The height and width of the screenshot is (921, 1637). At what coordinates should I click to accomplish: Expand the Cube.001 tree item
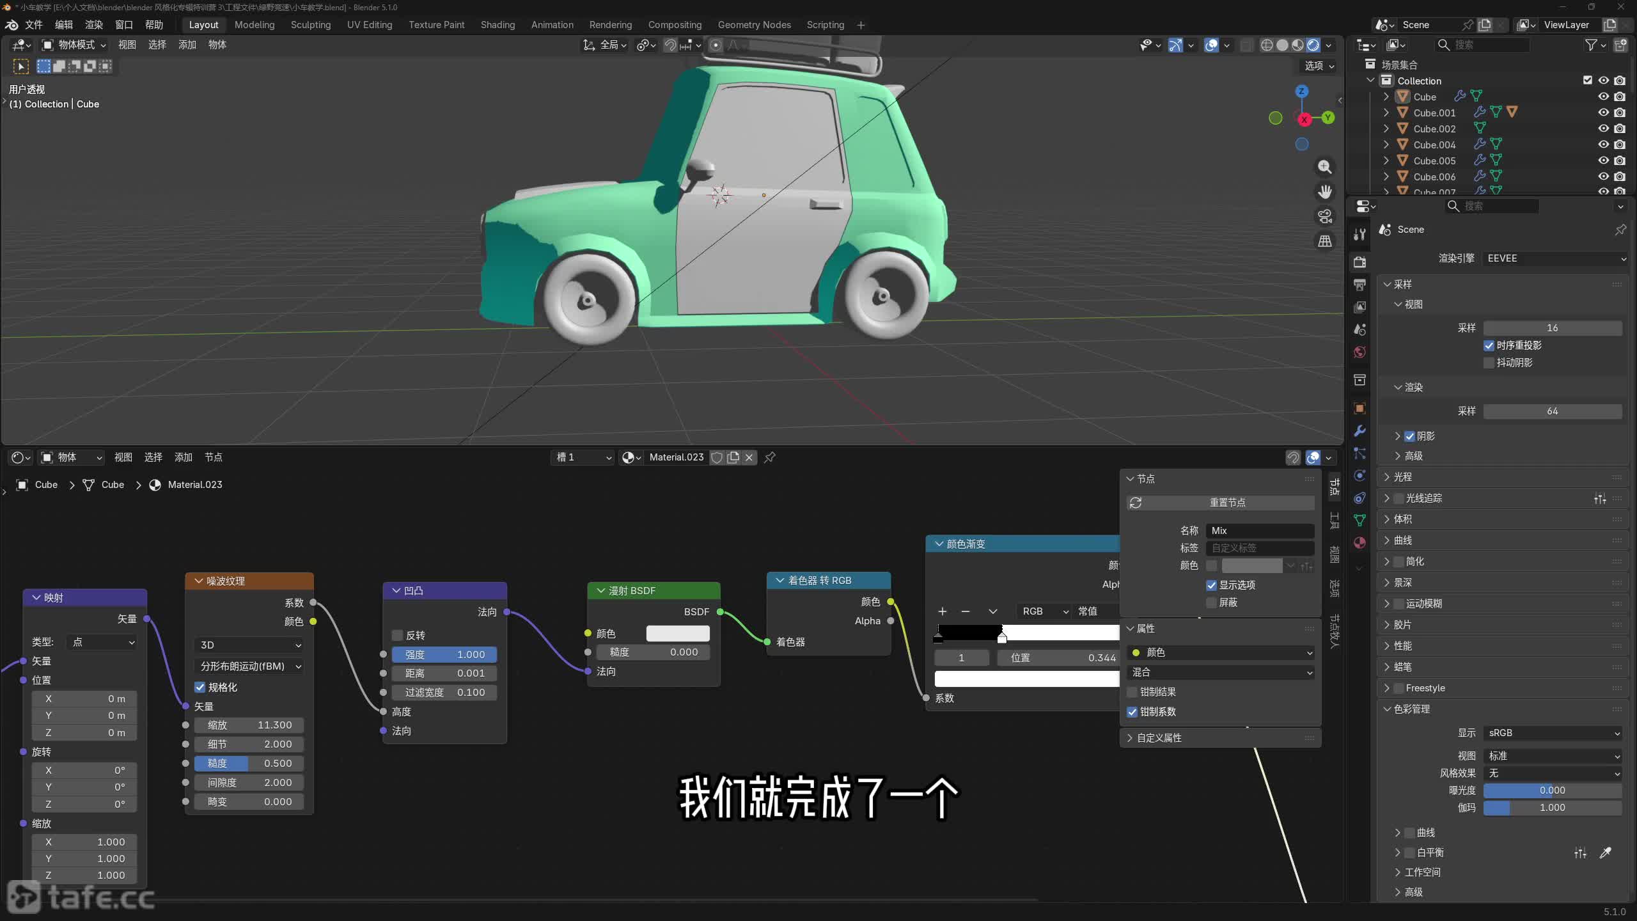coord(1386,113)
